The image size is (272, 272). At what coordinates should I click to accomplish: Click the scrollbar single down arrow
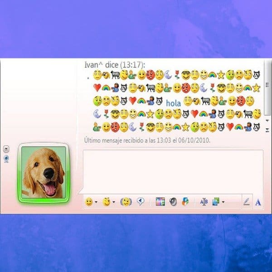click(x=267, y=121)
